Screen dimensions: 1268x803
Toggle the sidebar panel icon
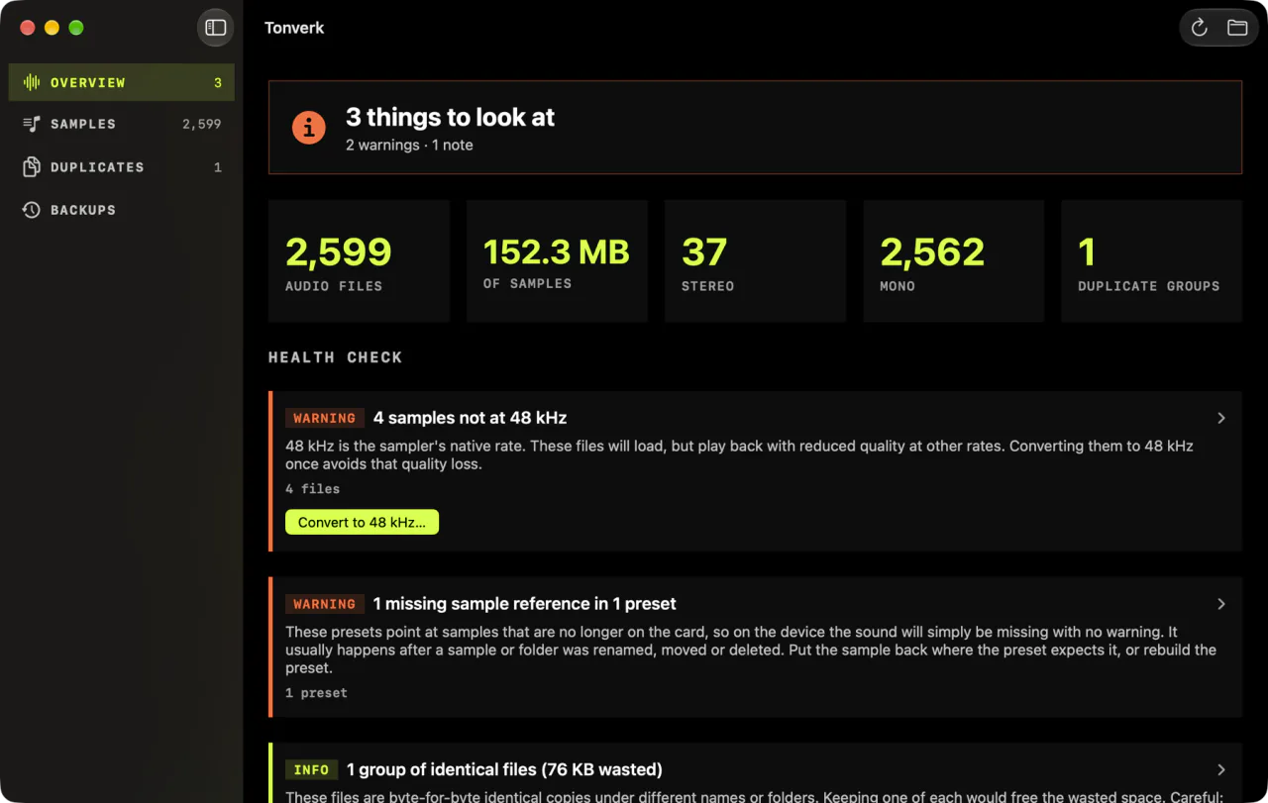pos(216,28)
